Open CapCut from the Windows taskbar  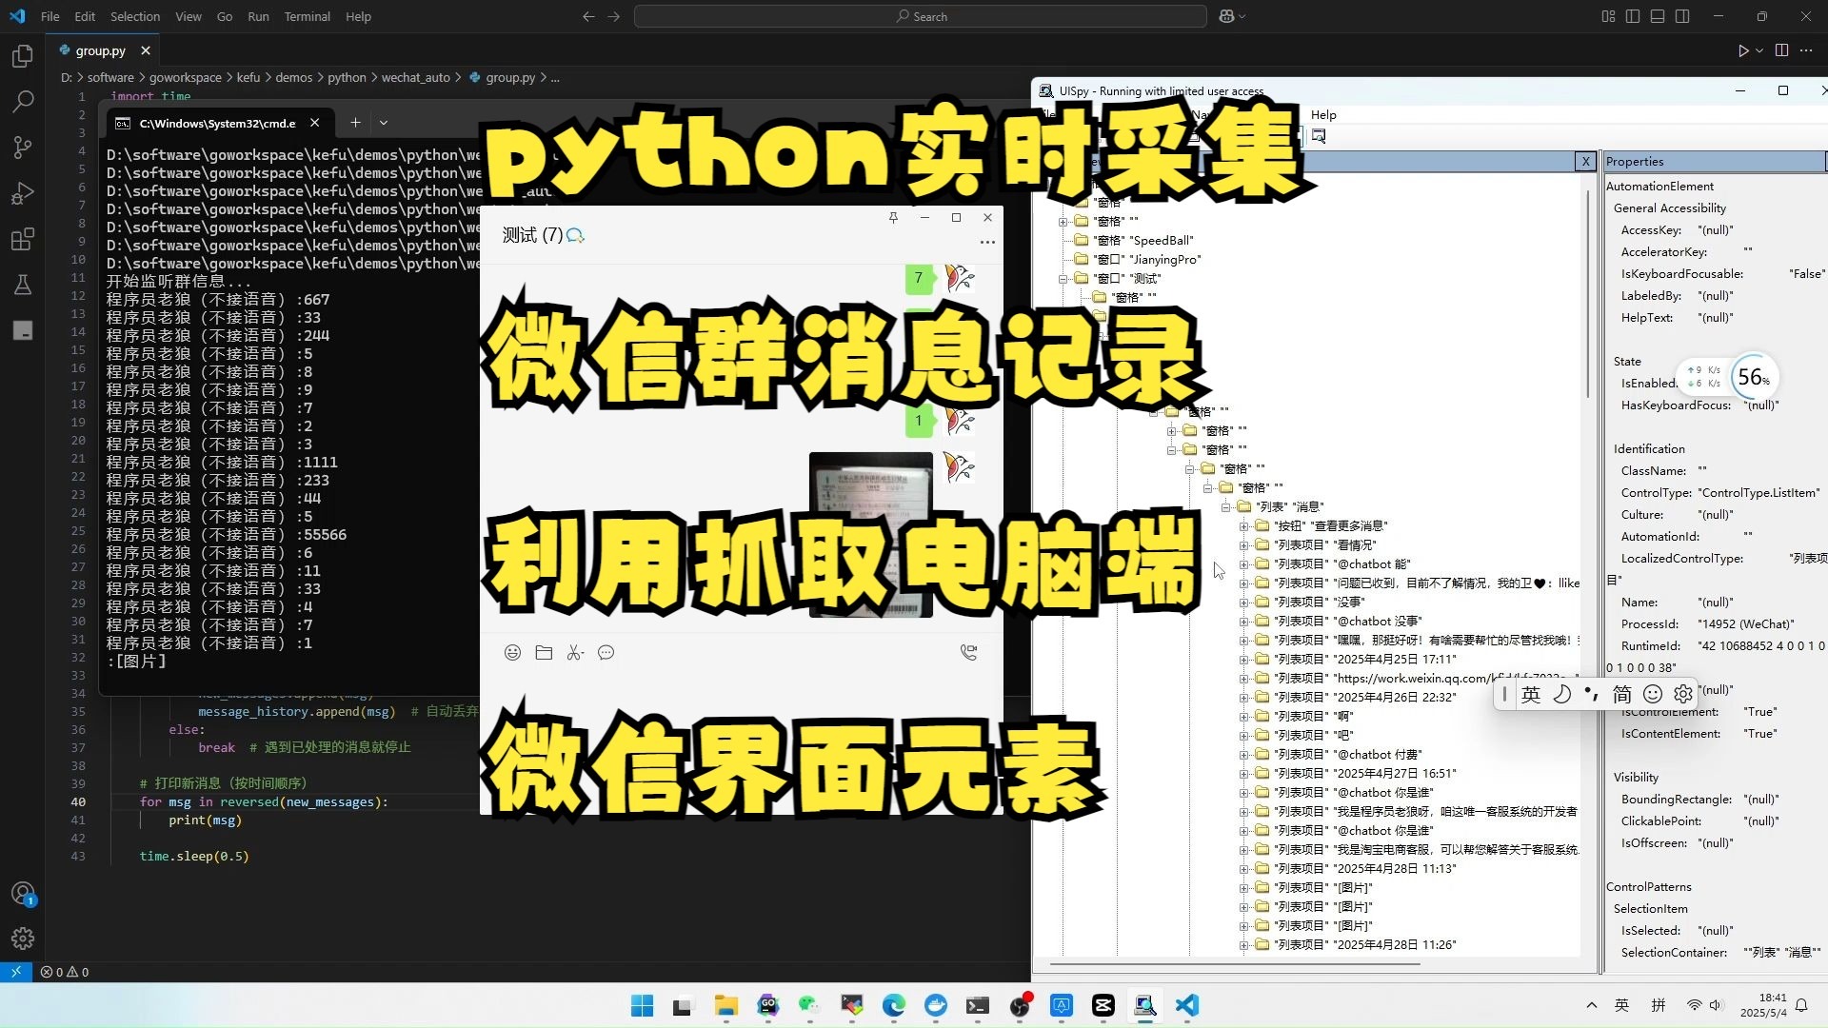click(x=1103, y=1005)
